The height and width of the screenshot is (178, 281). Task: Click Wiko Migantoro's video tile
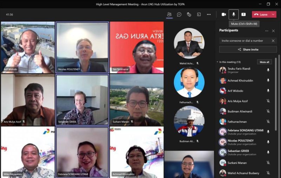click(x=28, y=152)
